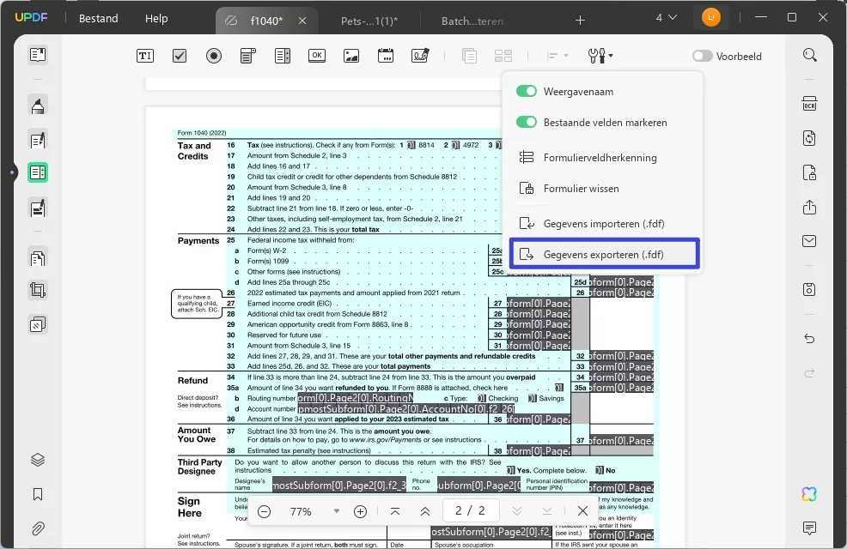Open the Comment highlighter tool

coord(38,106)
